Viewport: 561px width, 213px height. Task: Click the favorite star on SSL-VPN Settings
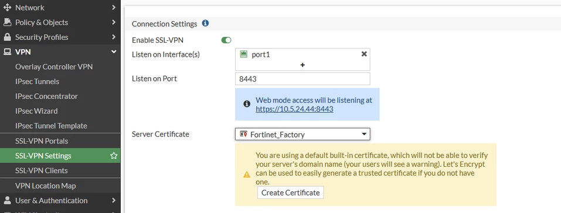114,156
